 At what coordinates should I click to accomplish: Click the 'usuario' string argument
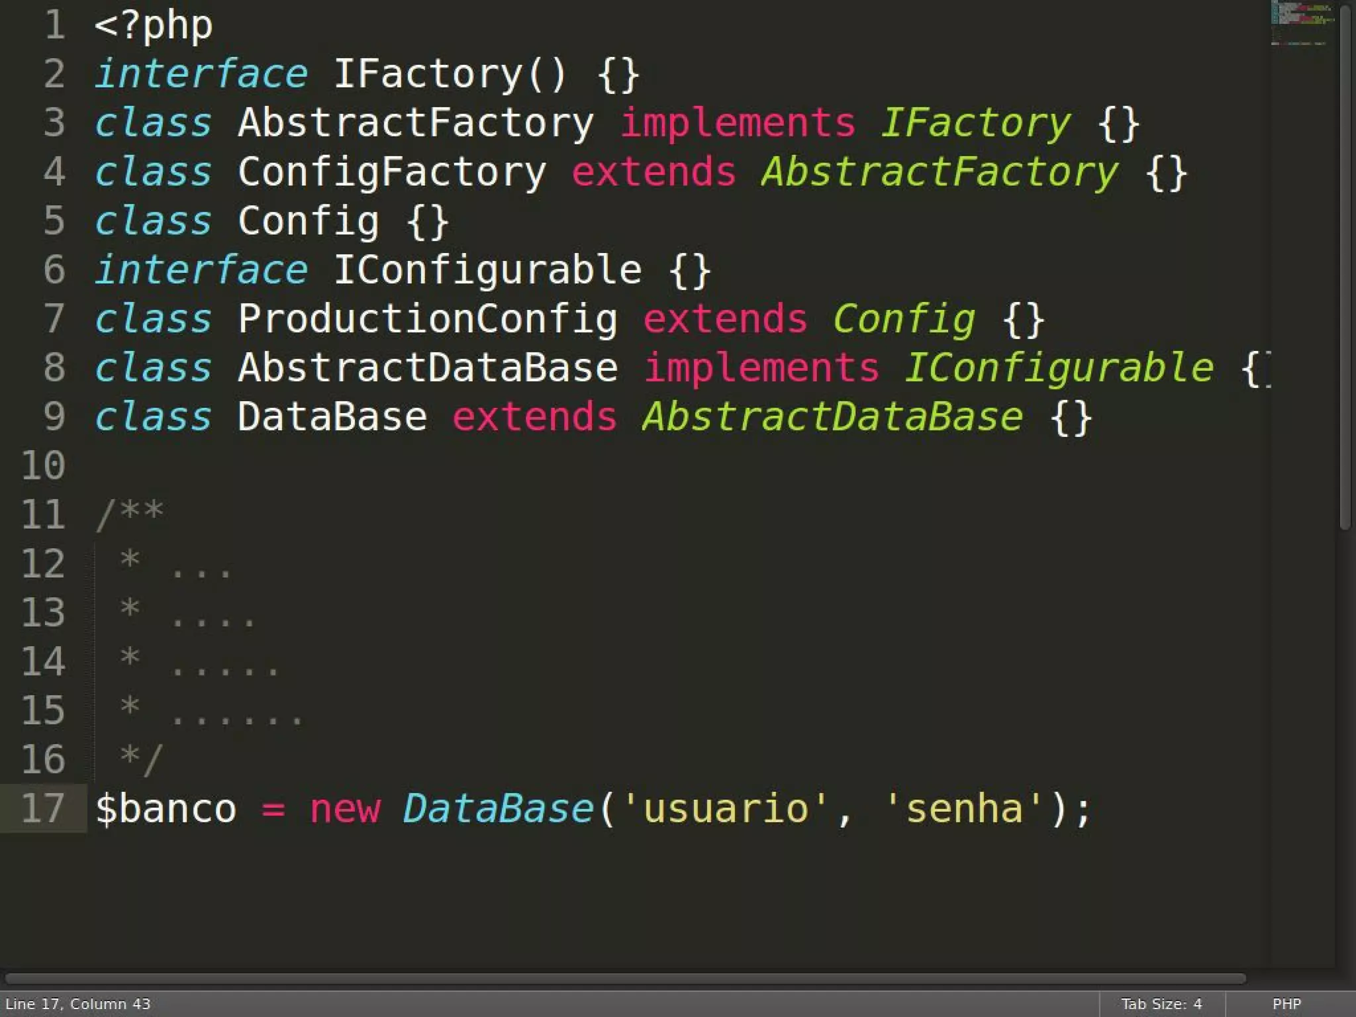click(x=726, y=808)
